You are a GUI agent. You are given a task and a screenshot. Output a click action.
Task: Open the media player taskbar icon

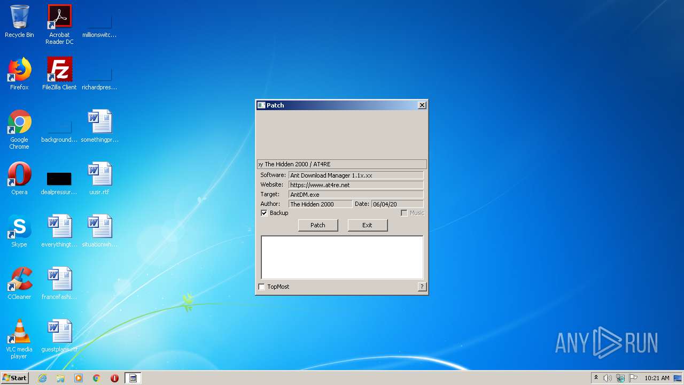click(79, 378)
